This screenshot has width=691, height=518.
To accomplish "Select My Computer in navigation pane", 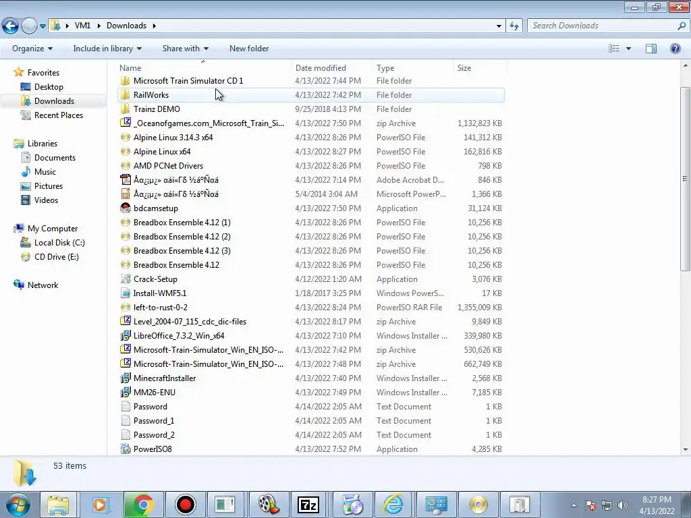I will click(53, 228).
